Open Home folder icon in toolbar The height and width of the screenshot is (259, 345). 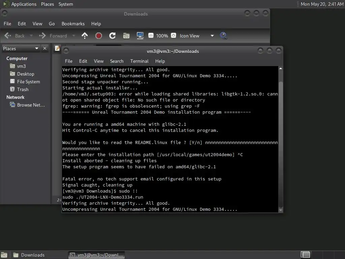point(126,36)
